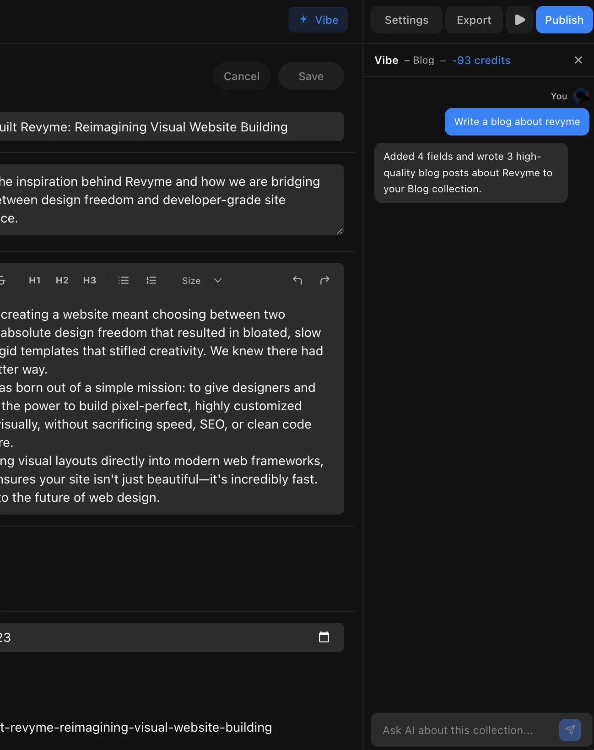Save the blog entry
Image resolution: width=594 pixels, height=750 pixels.
pos(311,76)
